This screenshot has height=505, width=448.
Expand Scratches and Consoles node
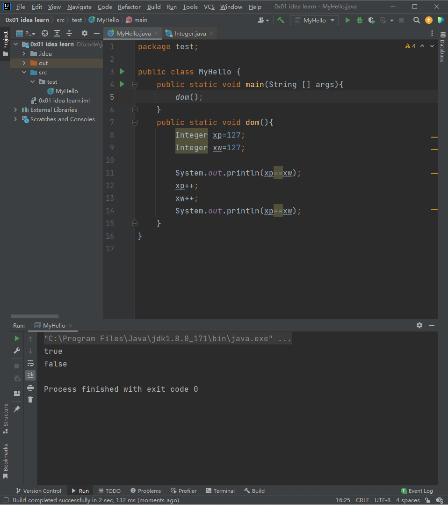coord(16,119)
